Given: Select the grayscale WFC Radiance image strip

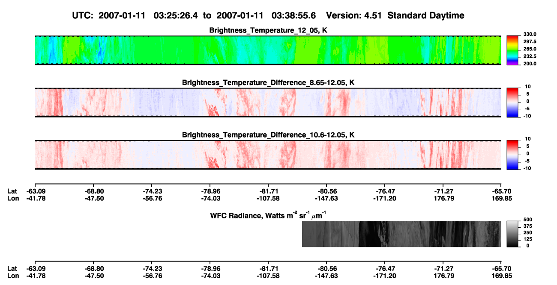Looking at the screenshot, I should (401, 234).
